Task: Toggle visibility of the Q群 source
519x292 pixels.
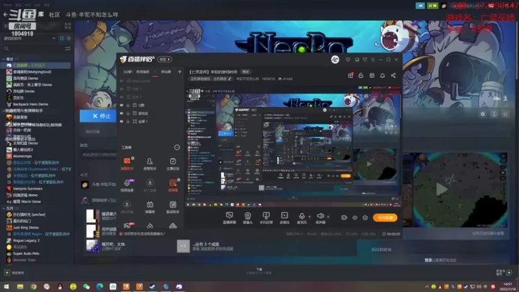Action: (121, 105)
